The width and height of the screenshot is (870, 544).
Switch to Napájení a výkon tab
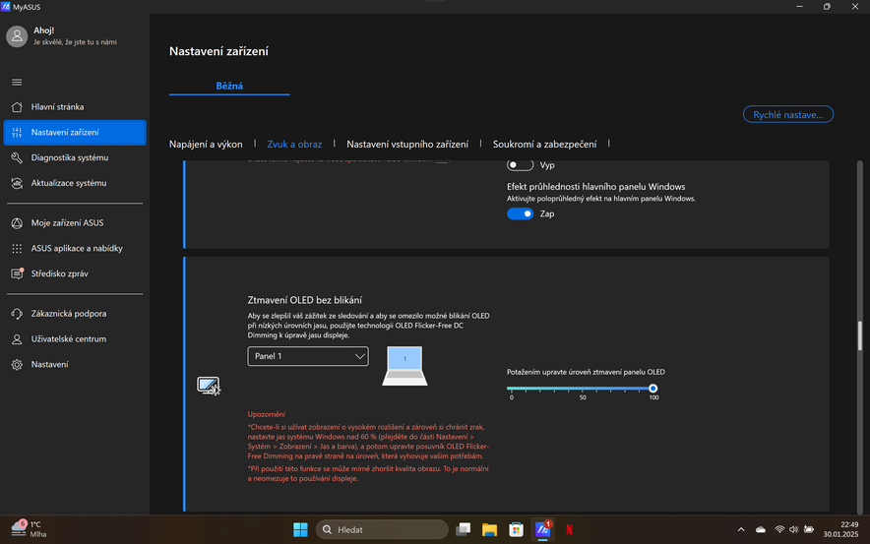(206, 145)
